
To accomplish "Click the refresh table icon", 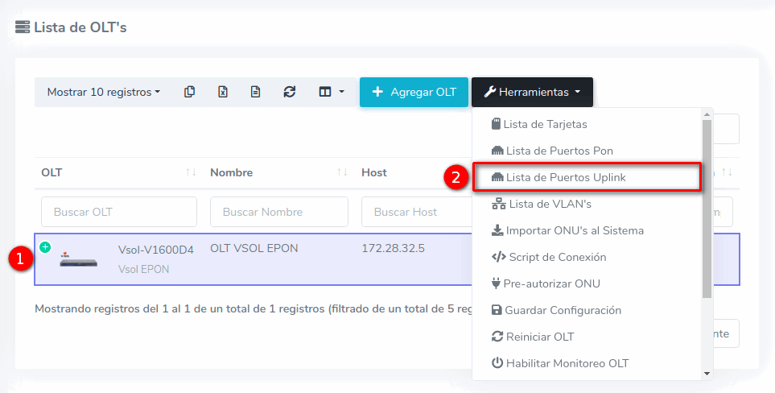I will [x=290, y=92].
